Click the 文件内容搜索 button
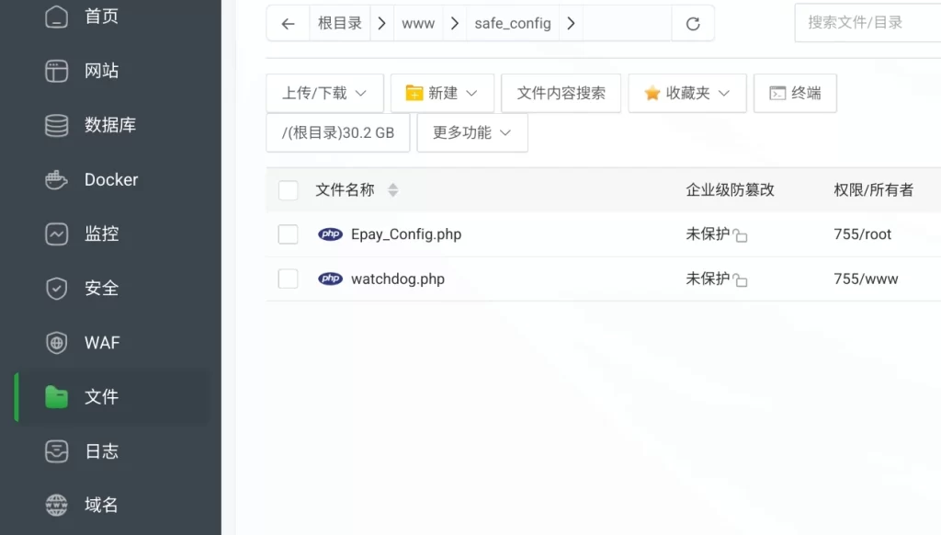941x535 pixels. (x=561, y=93)
